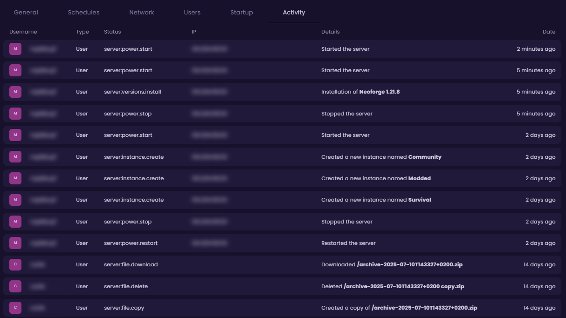Click the Created a copy of archive details

399,308
